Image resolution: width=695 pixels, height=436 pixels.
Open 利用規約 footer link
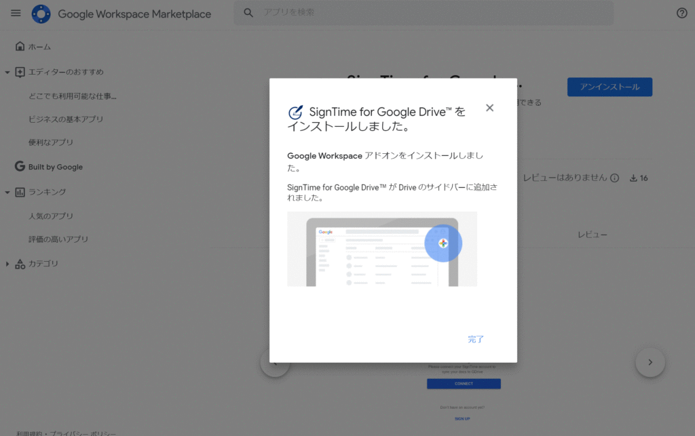pos(30,433)
